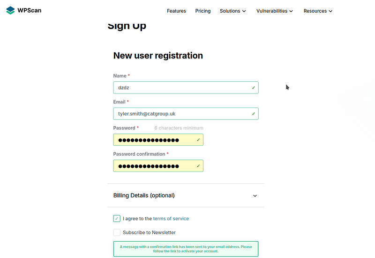Screen dimensions: 375x258
Task: Open the Vulnerabilities dropdown menu
Action: 275,11
